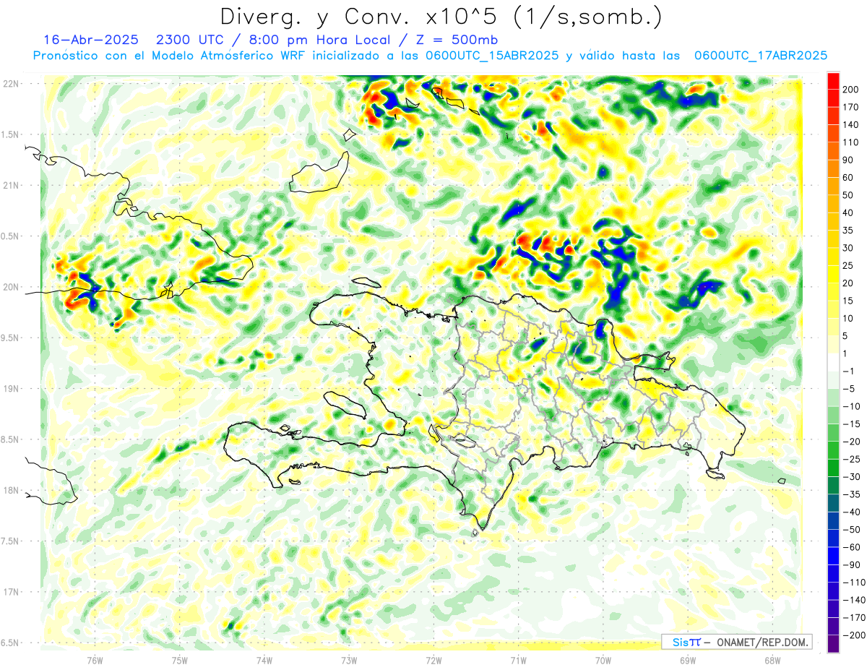Click the "17N" latitude label
The image size is (867, 670).
10,592
